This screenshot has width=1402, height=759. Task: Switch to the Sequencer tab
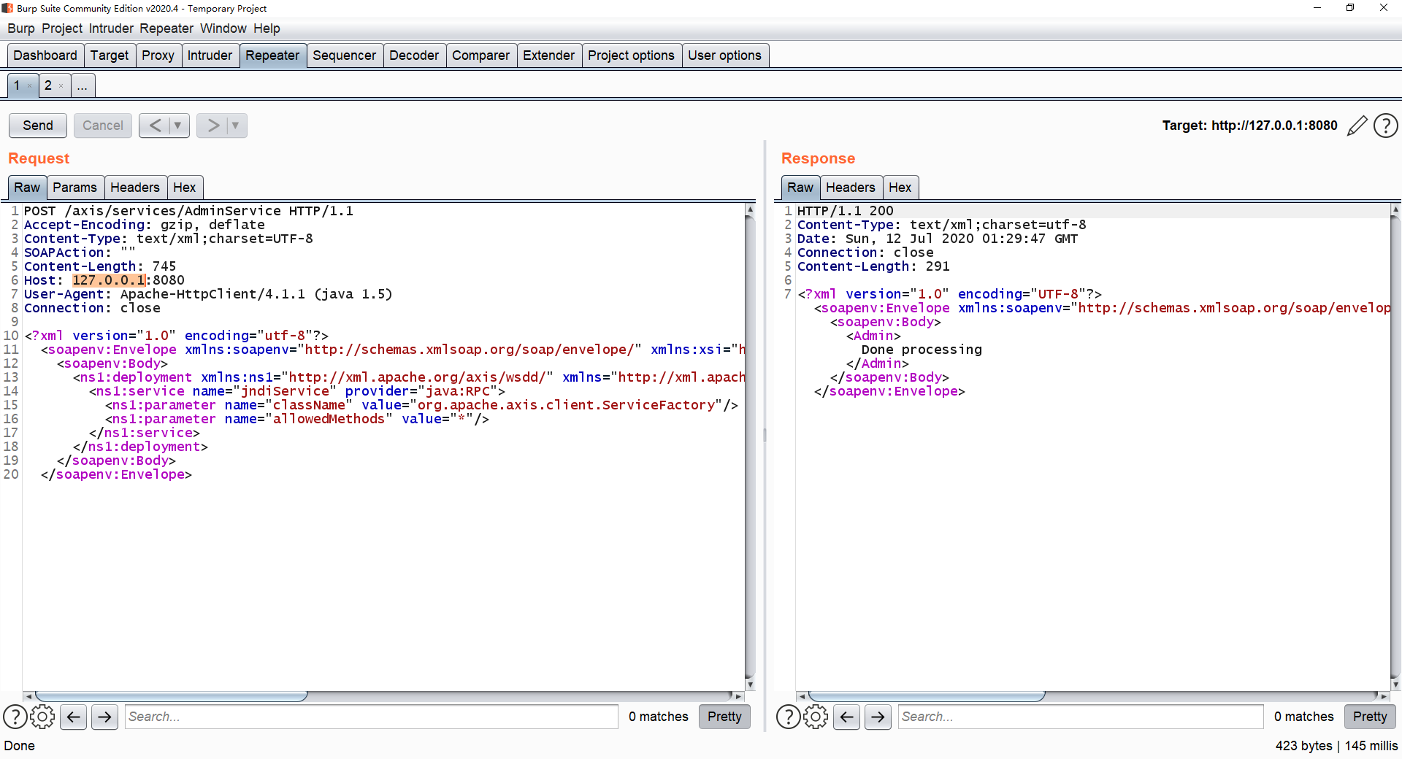coord(344,55)
